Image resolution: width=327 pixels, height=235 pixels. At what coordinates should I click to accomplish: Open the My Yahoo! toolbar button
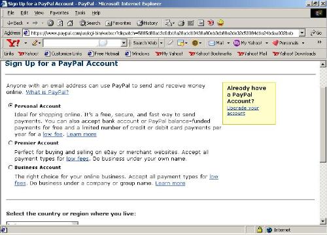click(248, 43)
